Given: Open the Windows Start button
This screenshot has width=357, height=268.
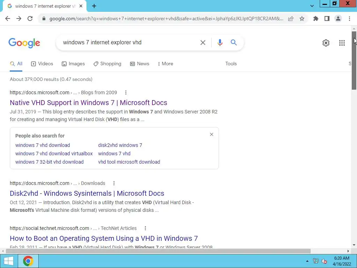Looking at the screenshot, I should [9, 261].
